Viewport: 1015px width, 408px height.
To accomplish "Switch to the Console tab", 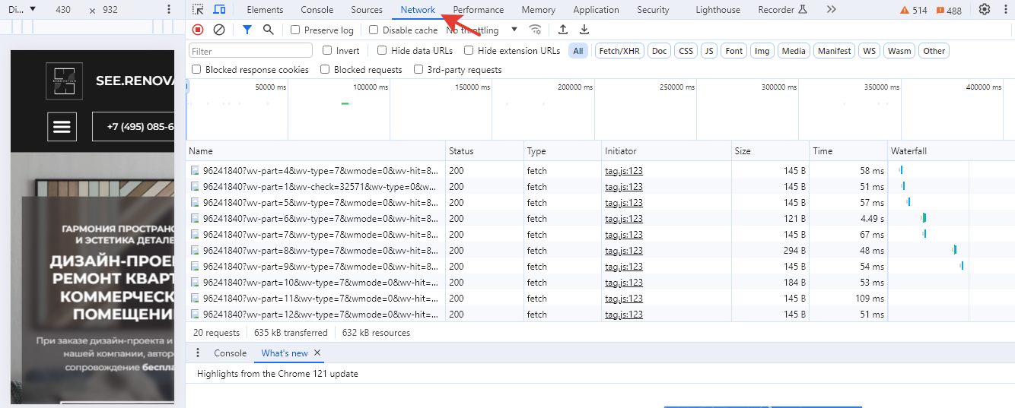I will (317, 10).
